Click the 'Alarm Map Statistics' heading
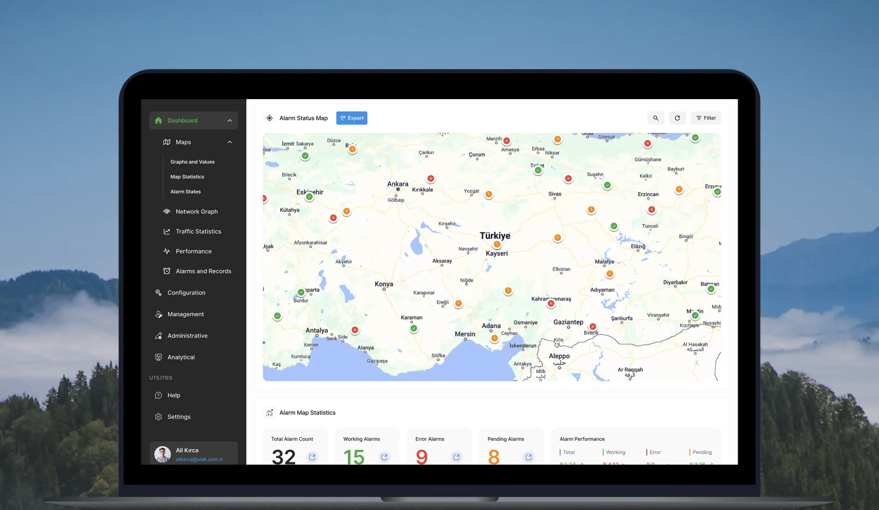Viewport: 879px width, 510px height. (x=307, y=413)
